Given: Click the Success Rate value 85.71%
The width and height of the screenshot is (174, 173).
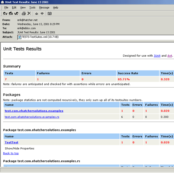Looking at the screenshot, I should tap(124, 79).
